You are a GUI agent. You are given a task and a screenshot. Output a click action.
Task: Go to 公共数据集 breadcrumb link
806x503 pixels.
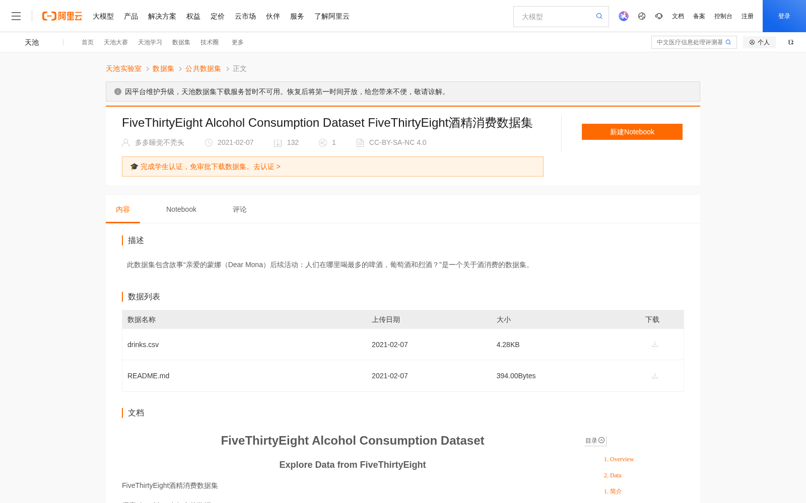pyautogui.click(x=203, y=68)
